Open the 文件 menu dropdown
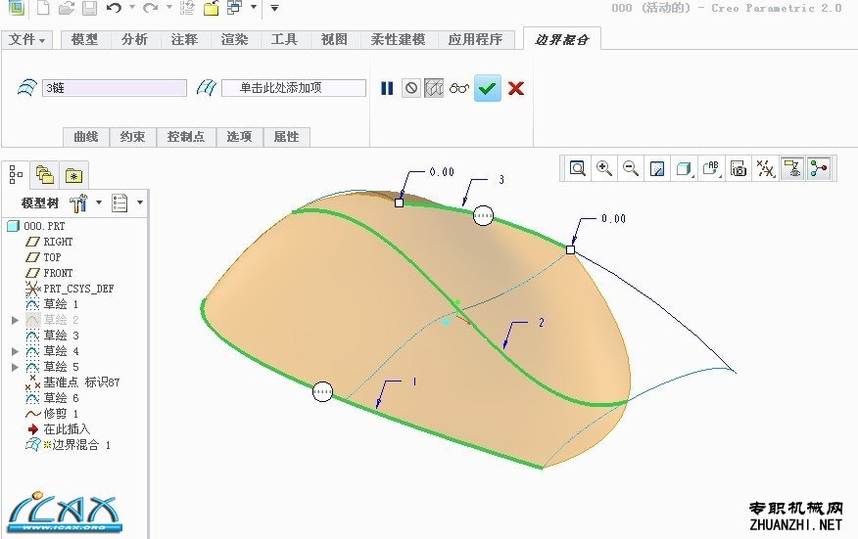 point(26,40)
